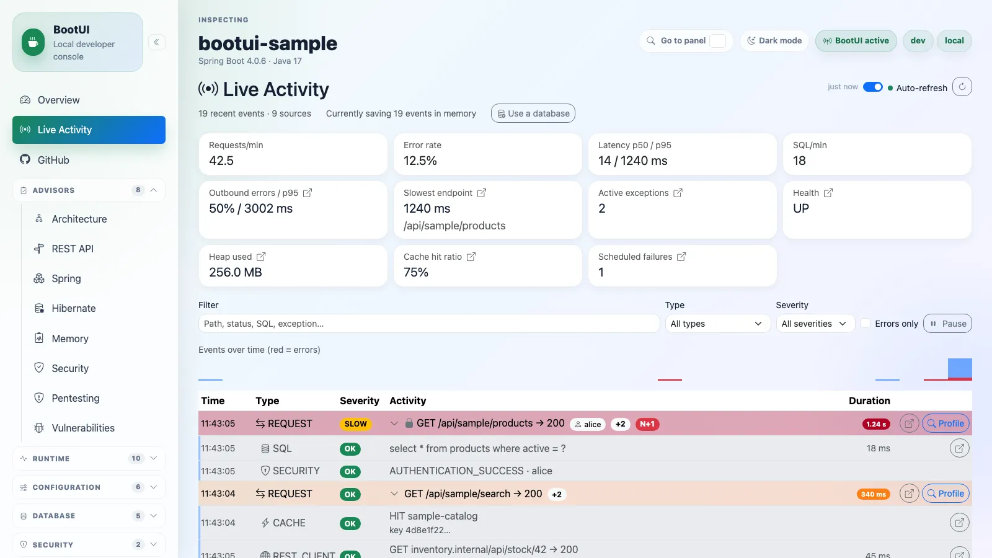
Task: Click the +2 badge on the search row
Action: [x=557, y=494]
